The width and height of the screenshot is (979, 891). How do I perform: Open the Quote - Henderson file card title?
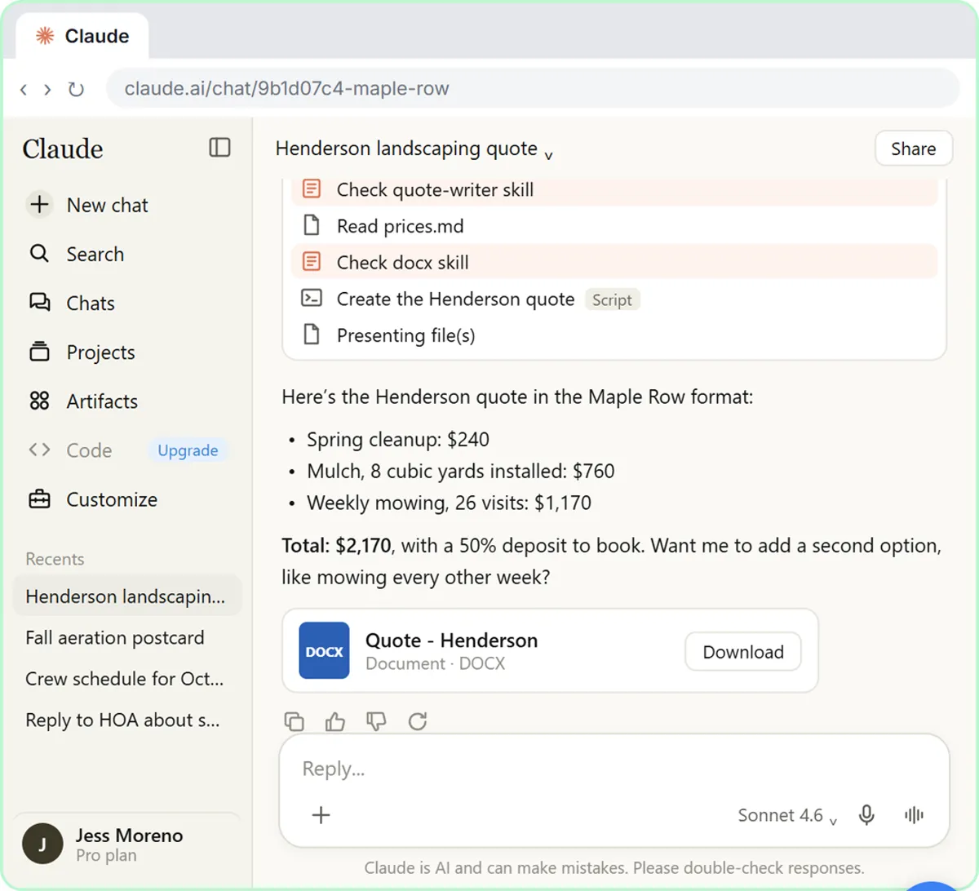click(x=451, y=641)
